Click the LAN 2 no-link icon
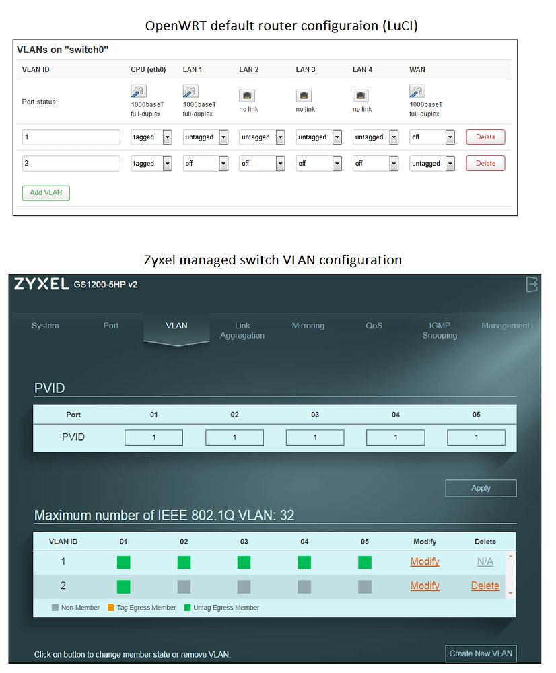The height and width of the screenshot is (673, 556). coord(248,94)
